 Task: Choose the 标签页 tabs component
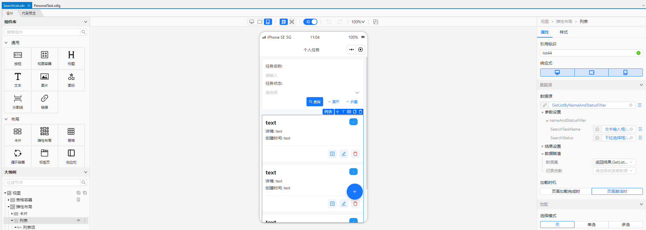(x=45, y=157)
